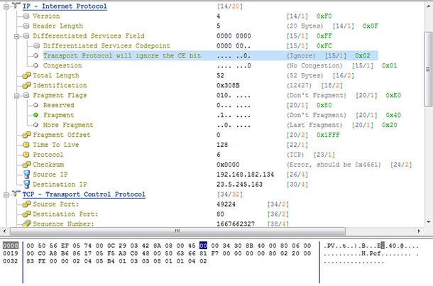The image size is (433, 286).
Task: Click the Identification field icon
Action: 26,84
